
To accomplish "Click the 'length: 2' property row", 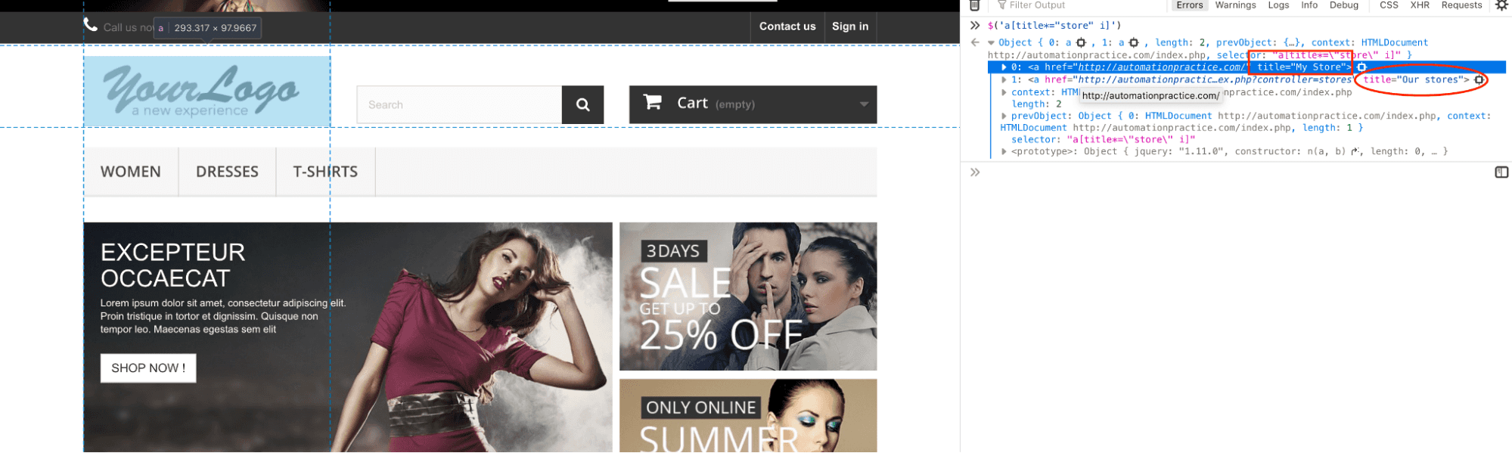I will [x=1036, y=104].
